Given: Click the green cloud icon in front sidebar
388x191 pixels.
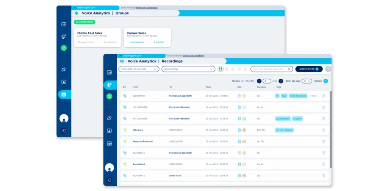Looking at the screenshot, I should pyautogui.click(x=110, y=97).
